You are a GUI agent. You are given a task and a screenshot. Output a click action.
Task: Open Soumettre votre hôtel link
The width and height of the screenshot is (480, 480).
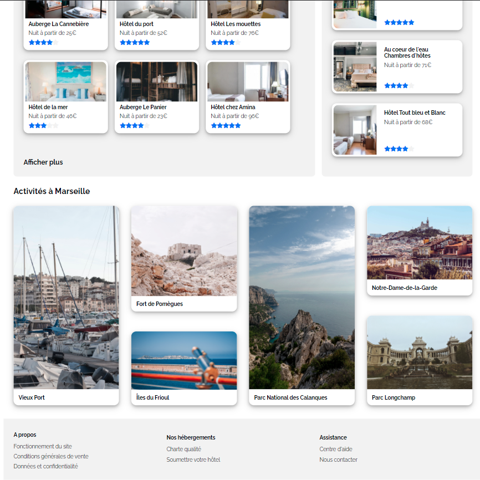click(193, 459)
